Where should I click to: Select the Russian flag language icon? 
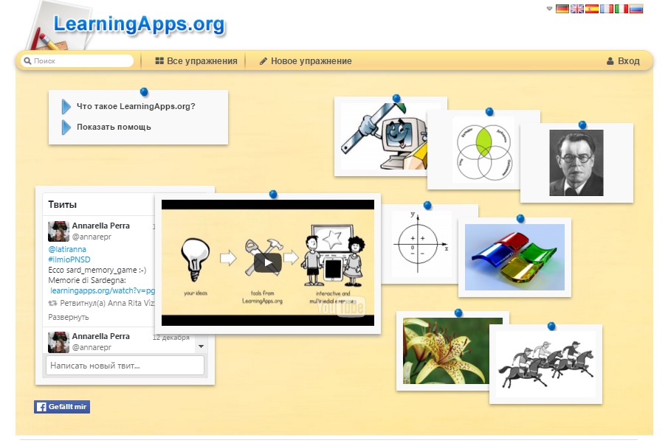tap(636, 9)
